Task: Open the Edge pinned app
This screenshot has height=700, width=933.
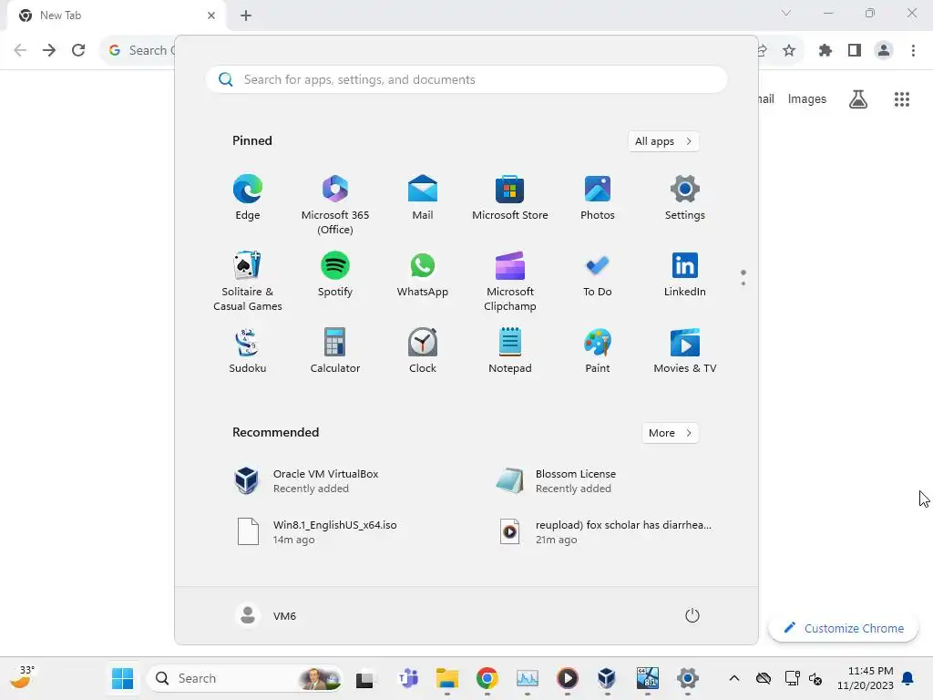Action: tap(248, 198)
